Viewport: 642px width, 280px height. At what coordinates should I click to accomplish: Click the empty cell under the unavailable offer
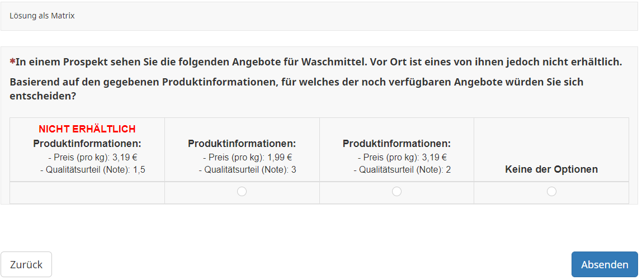coord(87,193)
